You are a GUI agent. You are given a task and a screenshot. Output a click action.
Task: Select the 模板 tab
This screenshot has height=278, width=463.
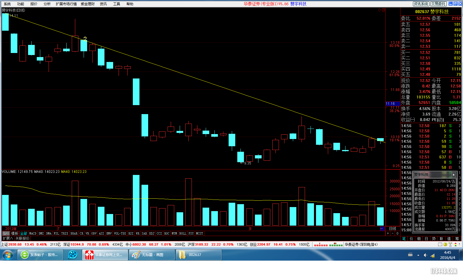[15, 233]
